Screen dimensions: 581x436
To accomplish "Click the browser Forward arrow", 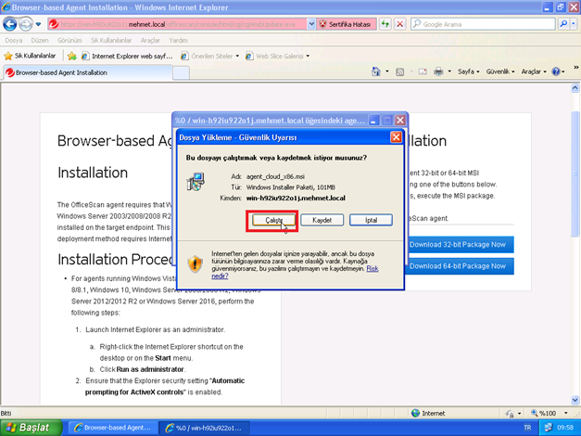I will tap(26, 24).
